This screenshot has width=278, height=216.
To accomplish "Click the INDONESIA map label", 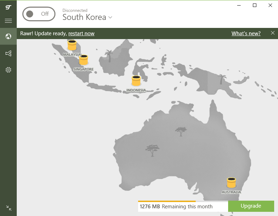I will pos(136,90).
